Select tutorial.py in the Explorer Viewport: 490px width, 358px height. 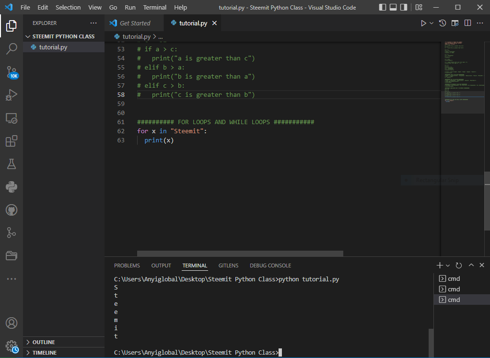click(53, 47)
